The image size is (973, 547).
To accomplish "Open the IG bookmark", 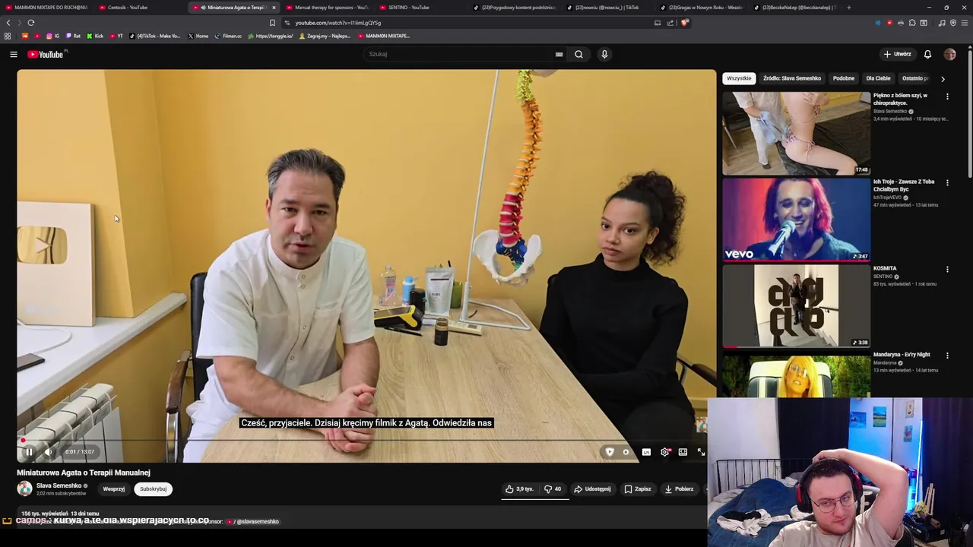I will point(52,36).
